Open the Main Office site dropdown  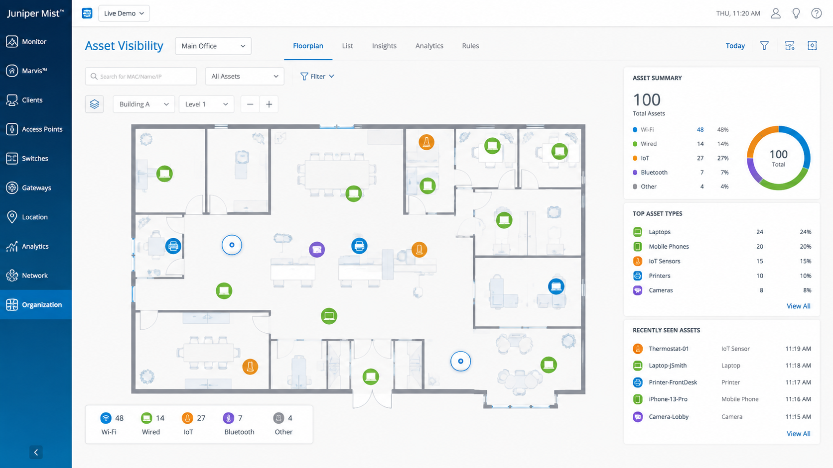pos(213,46)
